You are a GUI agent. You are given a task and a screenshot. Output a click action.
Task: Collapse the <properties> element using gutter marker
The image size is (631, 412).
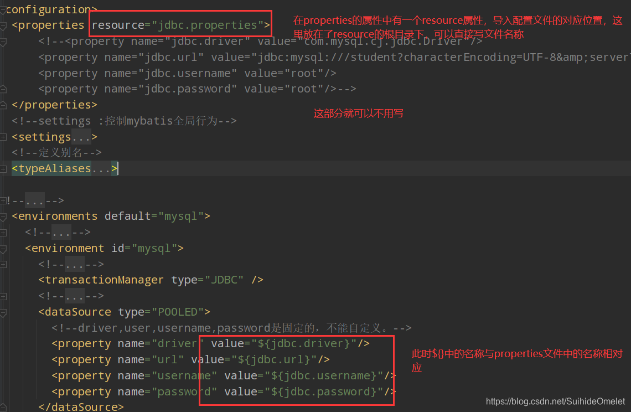click(x=3, y=26)
